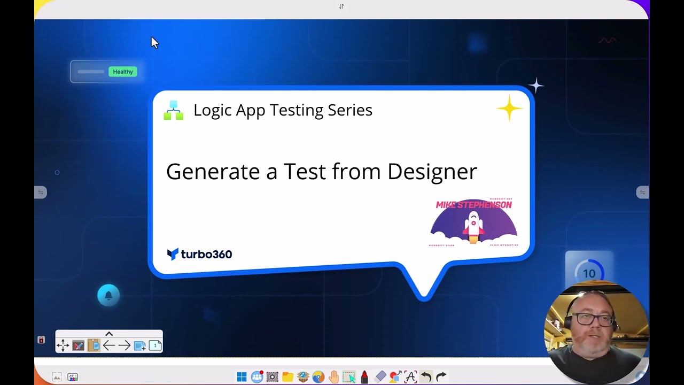Select the red marker pen tool
This screenshot has width=684, height=385.
[x=364, y=377]
